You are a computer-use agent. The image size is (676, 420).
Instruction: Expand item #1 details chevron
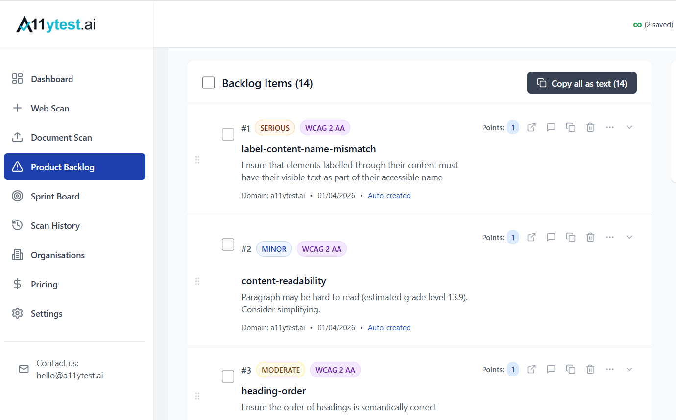[x=629, y=127]
